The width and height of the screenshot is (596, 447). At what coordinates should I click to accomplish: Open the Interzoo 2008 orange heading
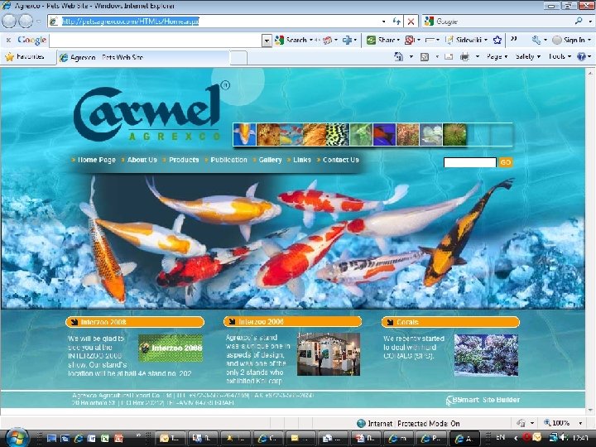click(135, 322)
